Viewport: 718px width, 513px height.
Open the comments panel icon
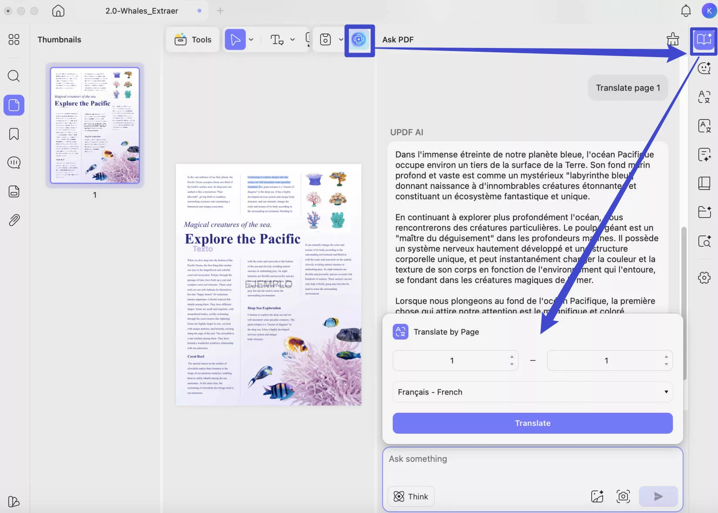14,163
